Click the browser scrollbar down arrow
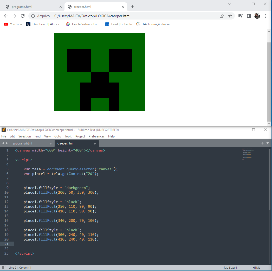272x271 pixels. pyautogui.click(x=269, y=124)
